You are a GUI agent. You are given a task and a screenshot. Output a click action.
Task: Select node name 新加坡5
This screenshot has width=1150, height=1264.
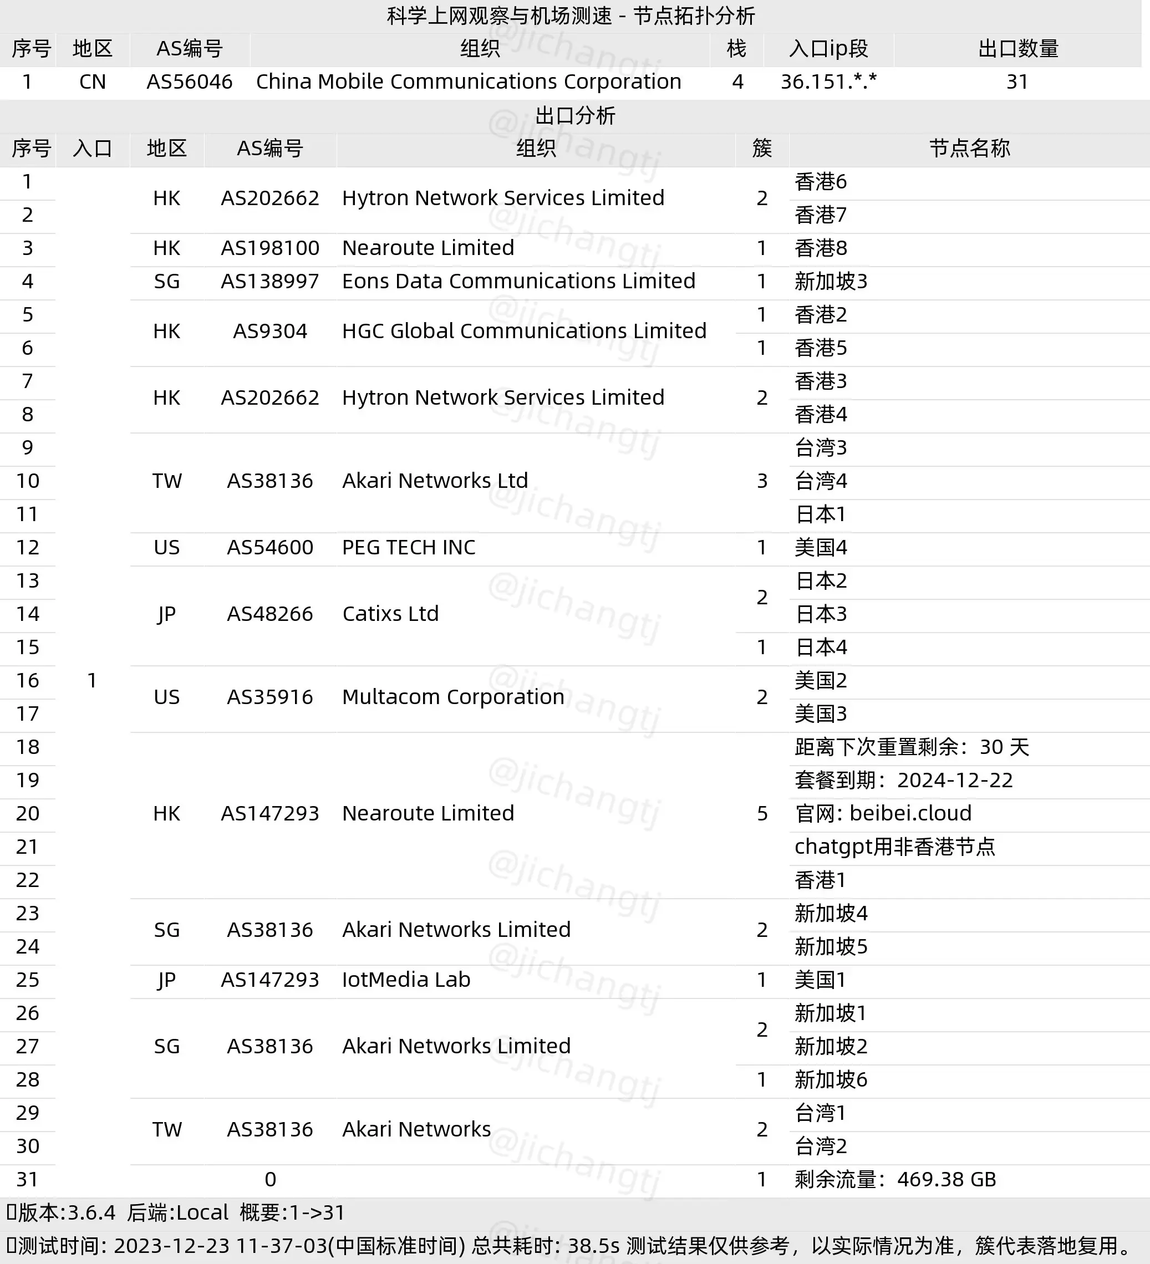tap(831, 946)
